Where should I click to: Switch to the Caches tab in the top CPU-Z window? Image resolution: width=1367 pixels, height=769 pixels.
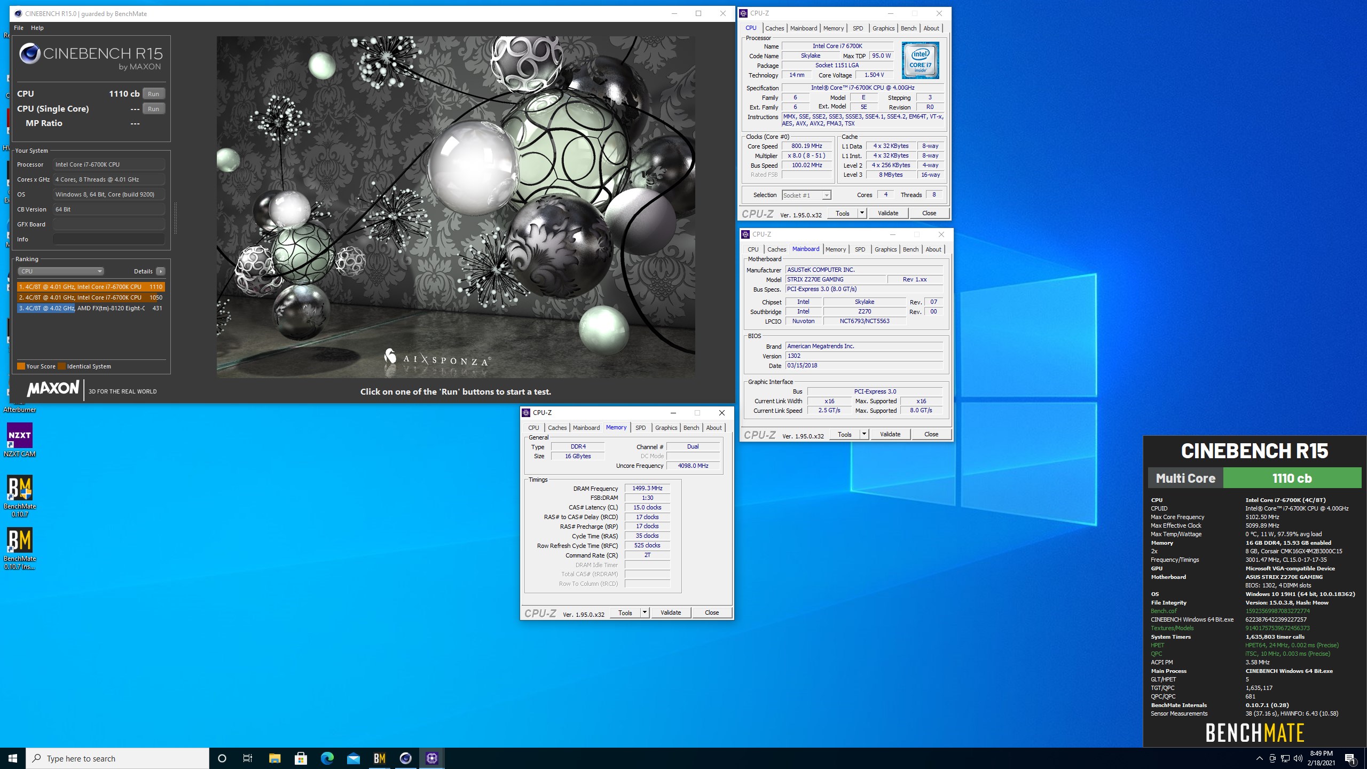774,28
